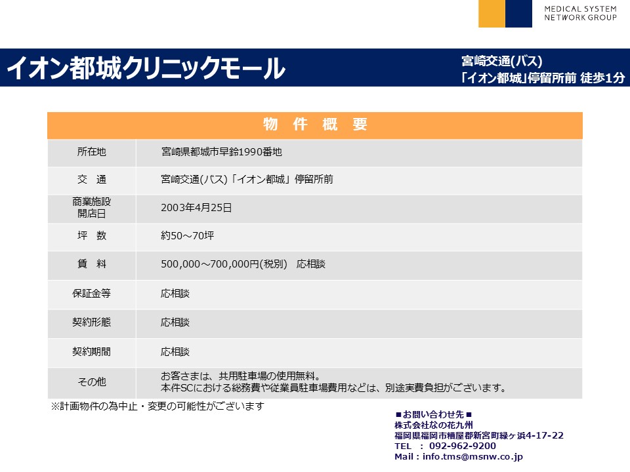Select the value "約50～70坪"
The width and height of the screenshot is (630, 472).
click(x=188, y=235)
